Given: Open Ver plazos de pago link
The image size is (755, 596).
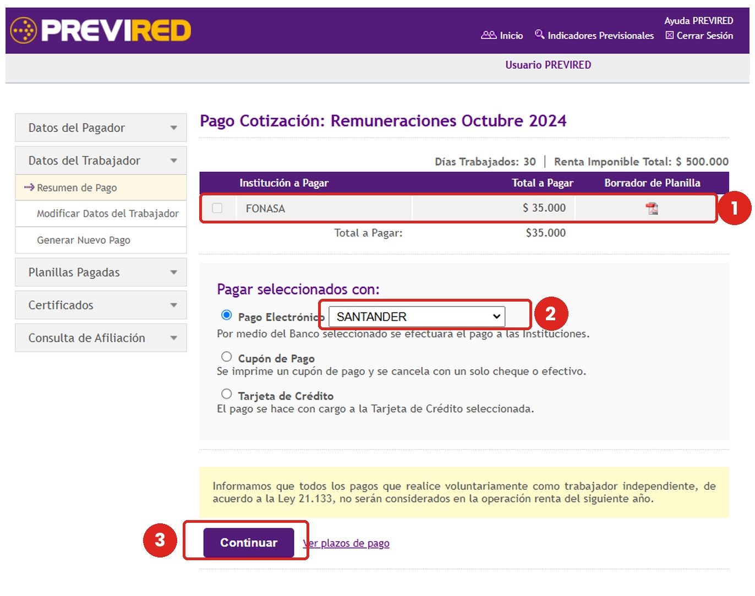Looking at the screenshot, I should [346, 543].
